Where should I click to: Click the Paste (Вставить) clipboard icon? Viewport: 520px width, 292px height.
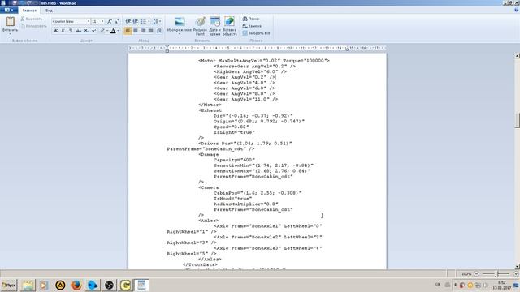[11, 22]
